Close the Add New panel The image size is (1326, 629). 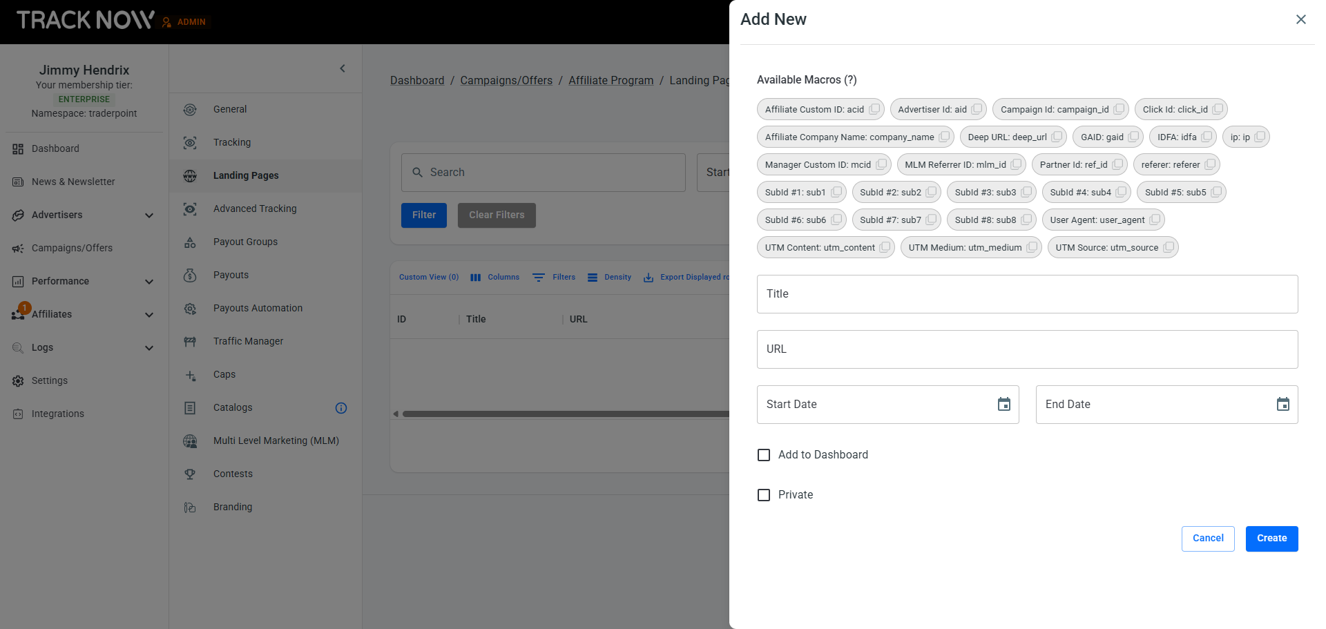click(1300, 19)
